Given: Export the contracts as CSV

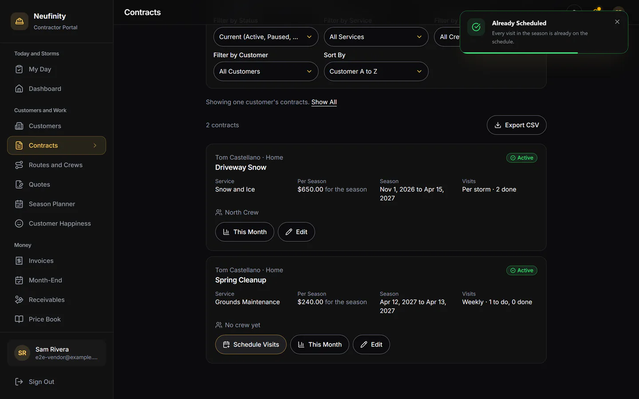Looking at the screenshot, I should coord(517,125).
